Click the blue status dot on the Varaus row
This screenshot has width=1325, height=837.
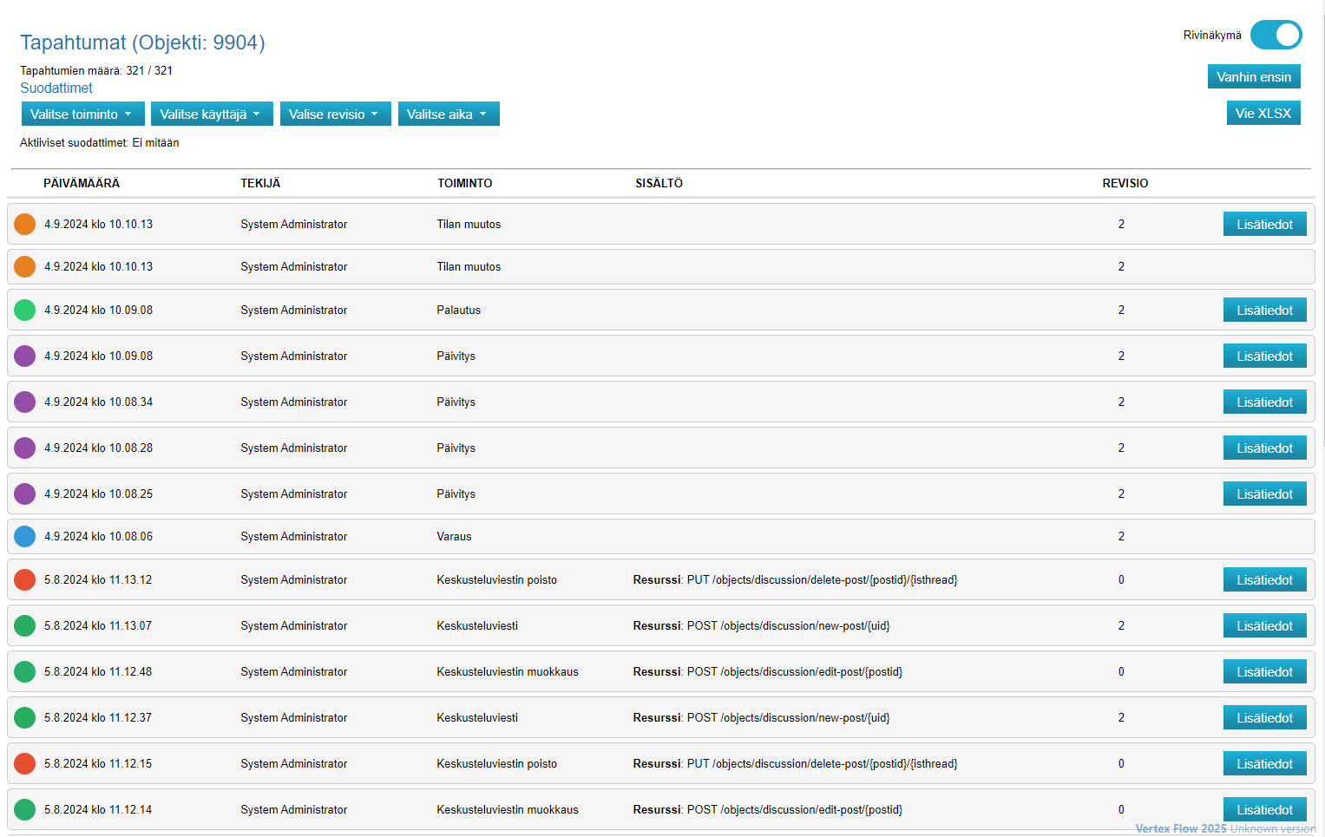[25, 536]
